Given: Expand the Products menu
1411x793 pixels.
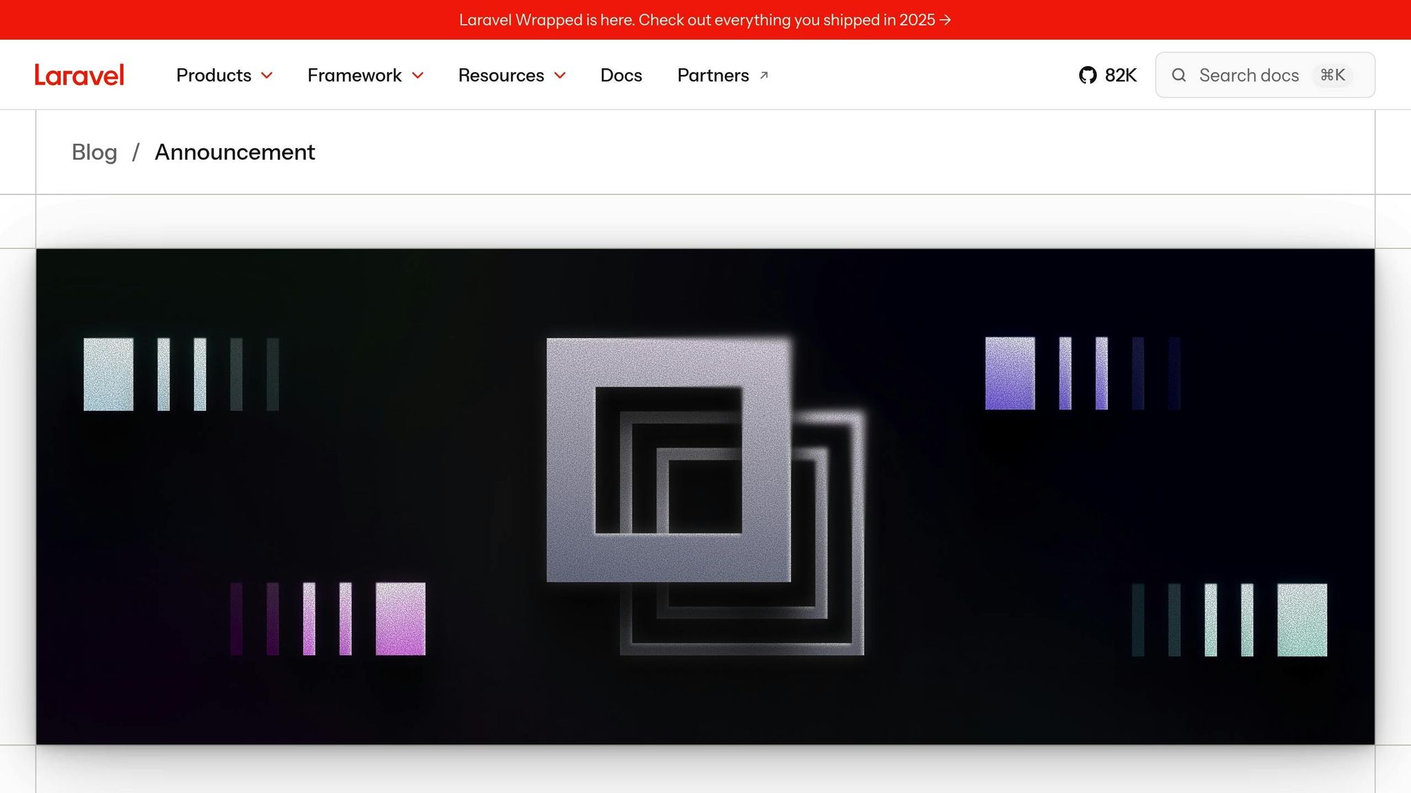Looking at the screenshot, I should pos(214,76).
